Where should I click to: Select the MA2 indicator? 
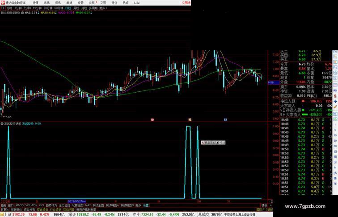point(88,205)
